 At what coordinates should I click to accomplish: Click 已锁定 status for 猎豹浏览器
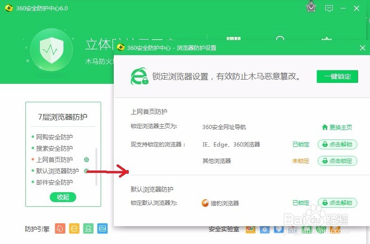(x=301, y=203)
